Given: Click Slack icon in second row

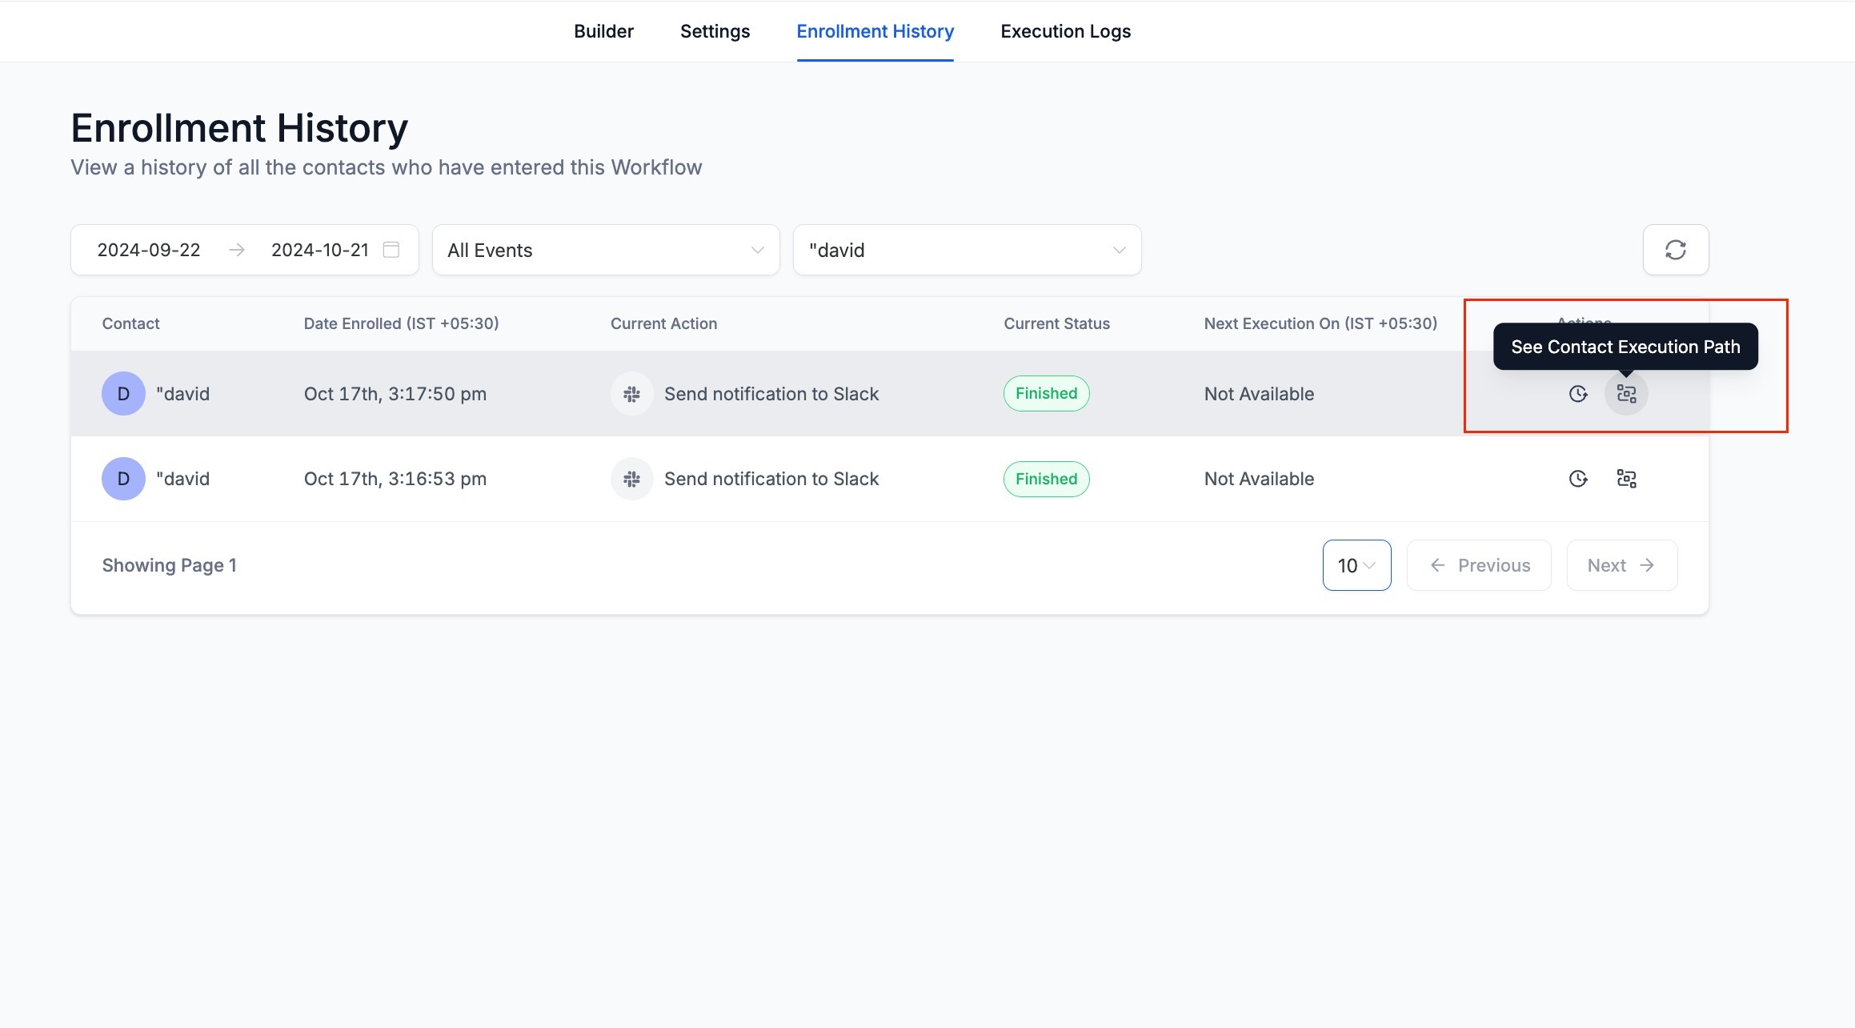Looking at the screenshot, I should click(631, 479).
